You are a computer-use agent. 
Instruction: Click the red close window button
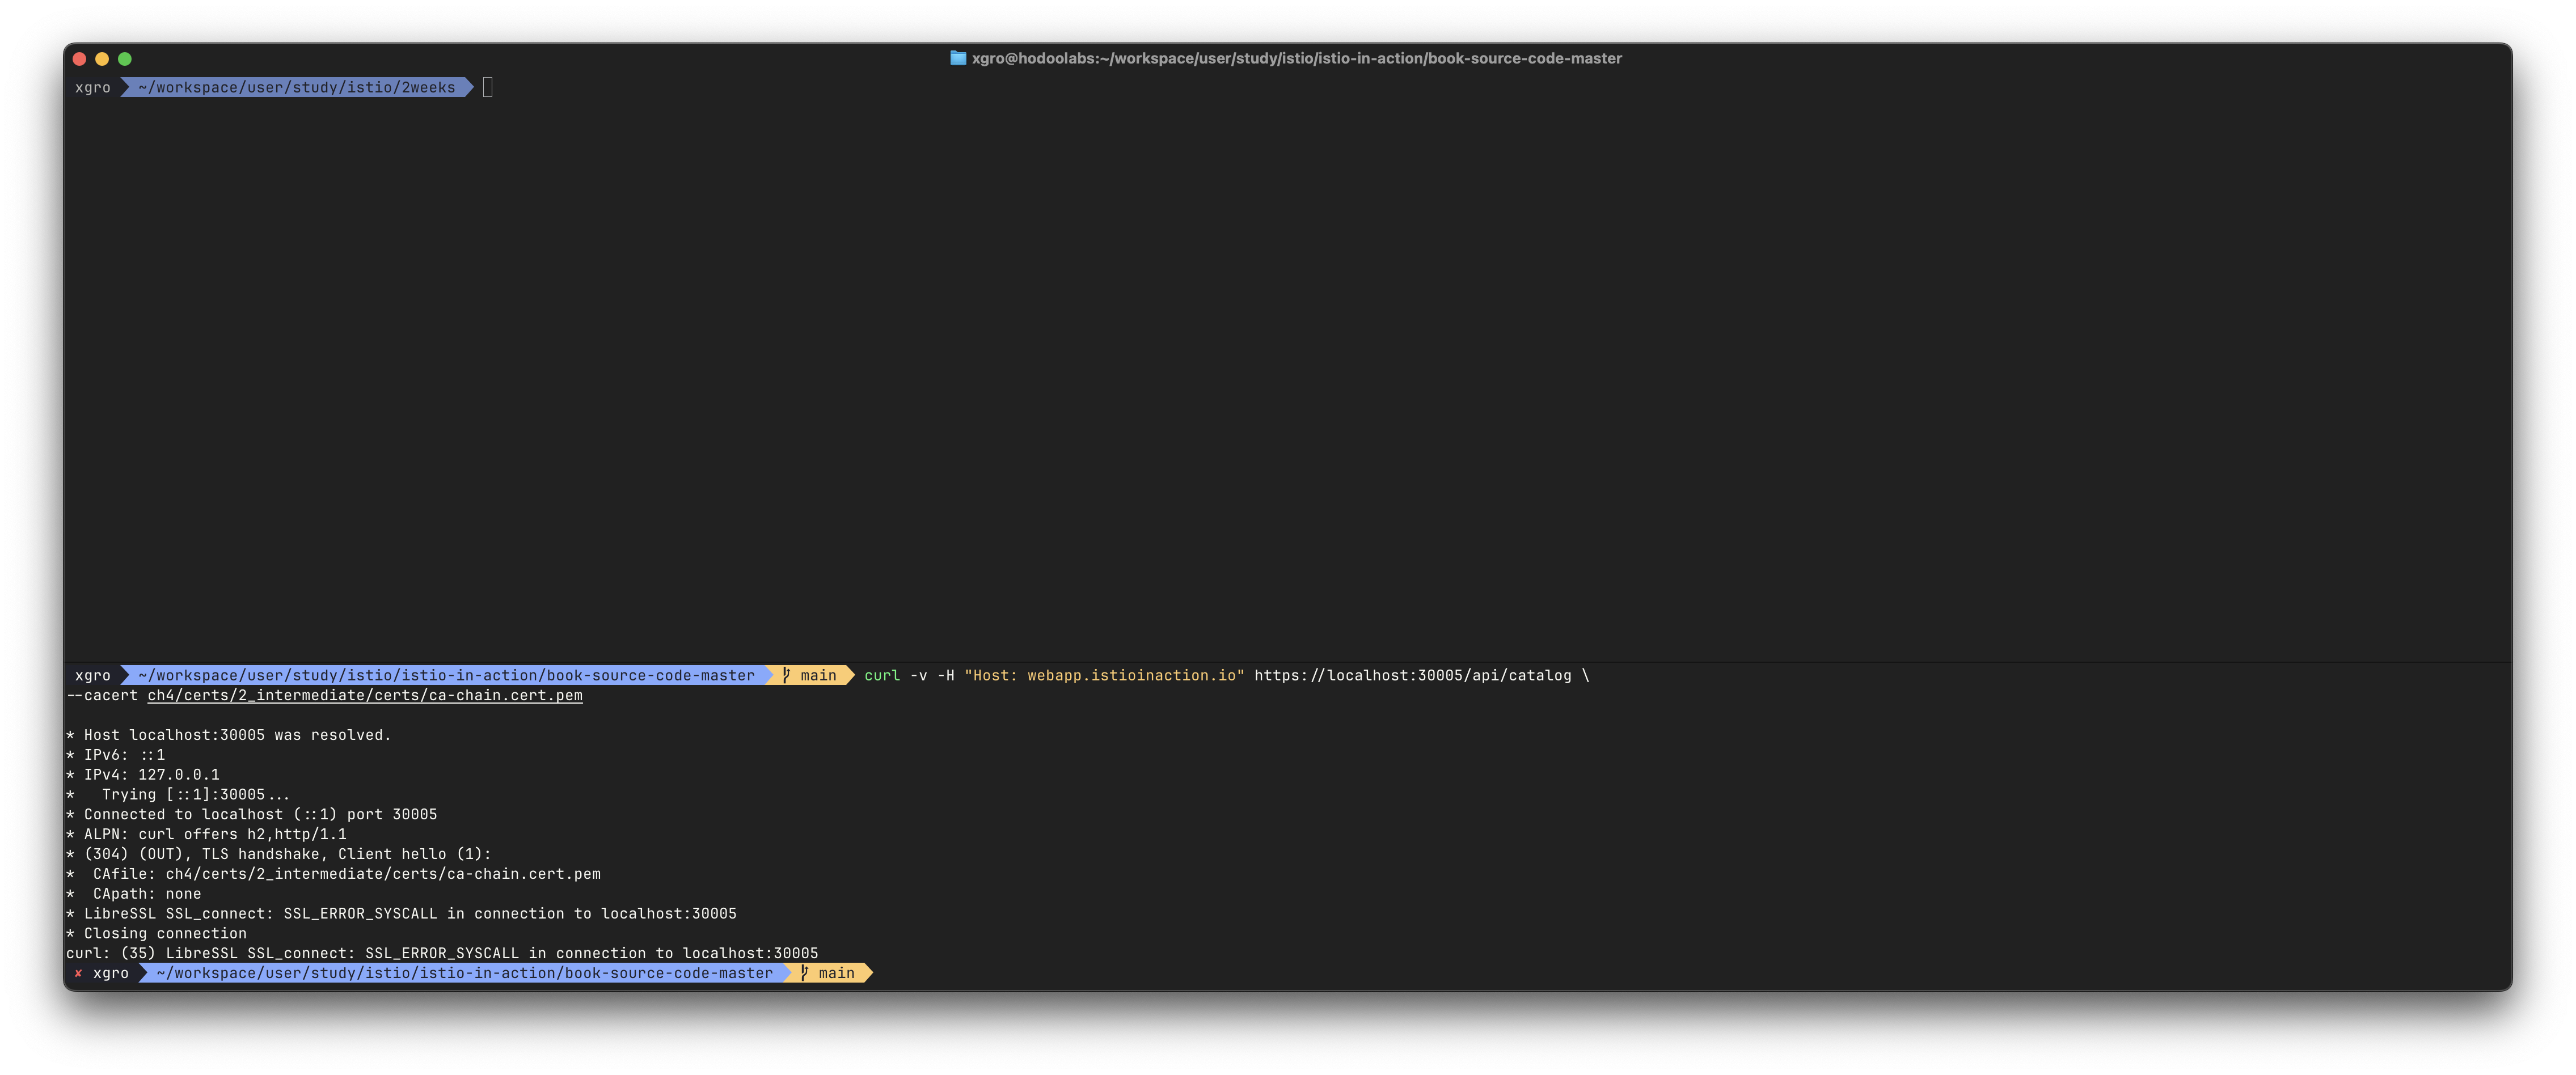(80, 59)
